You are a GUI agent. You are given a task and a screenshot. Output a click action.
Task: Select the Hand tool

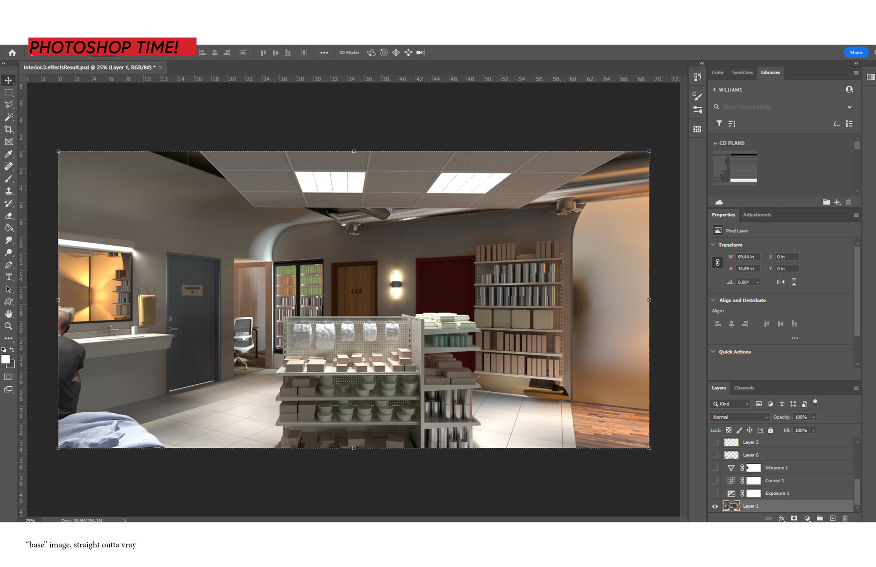click(8, 314)
